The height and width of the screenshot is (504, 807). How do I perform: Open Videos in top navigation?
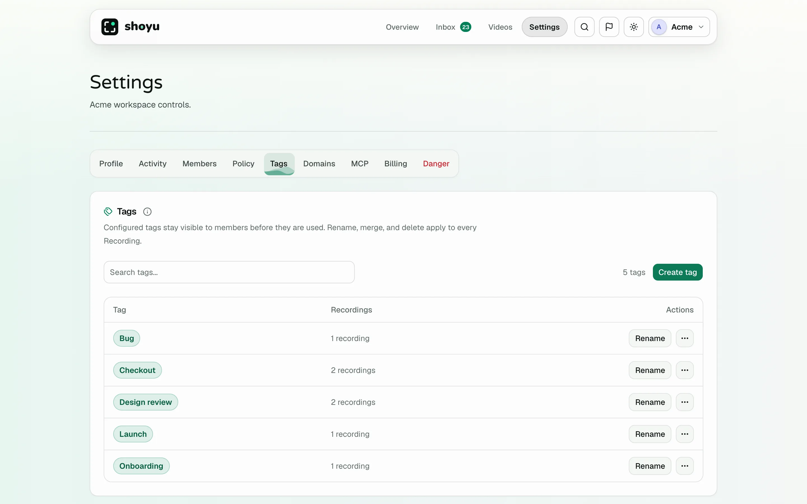pos(500,27)
